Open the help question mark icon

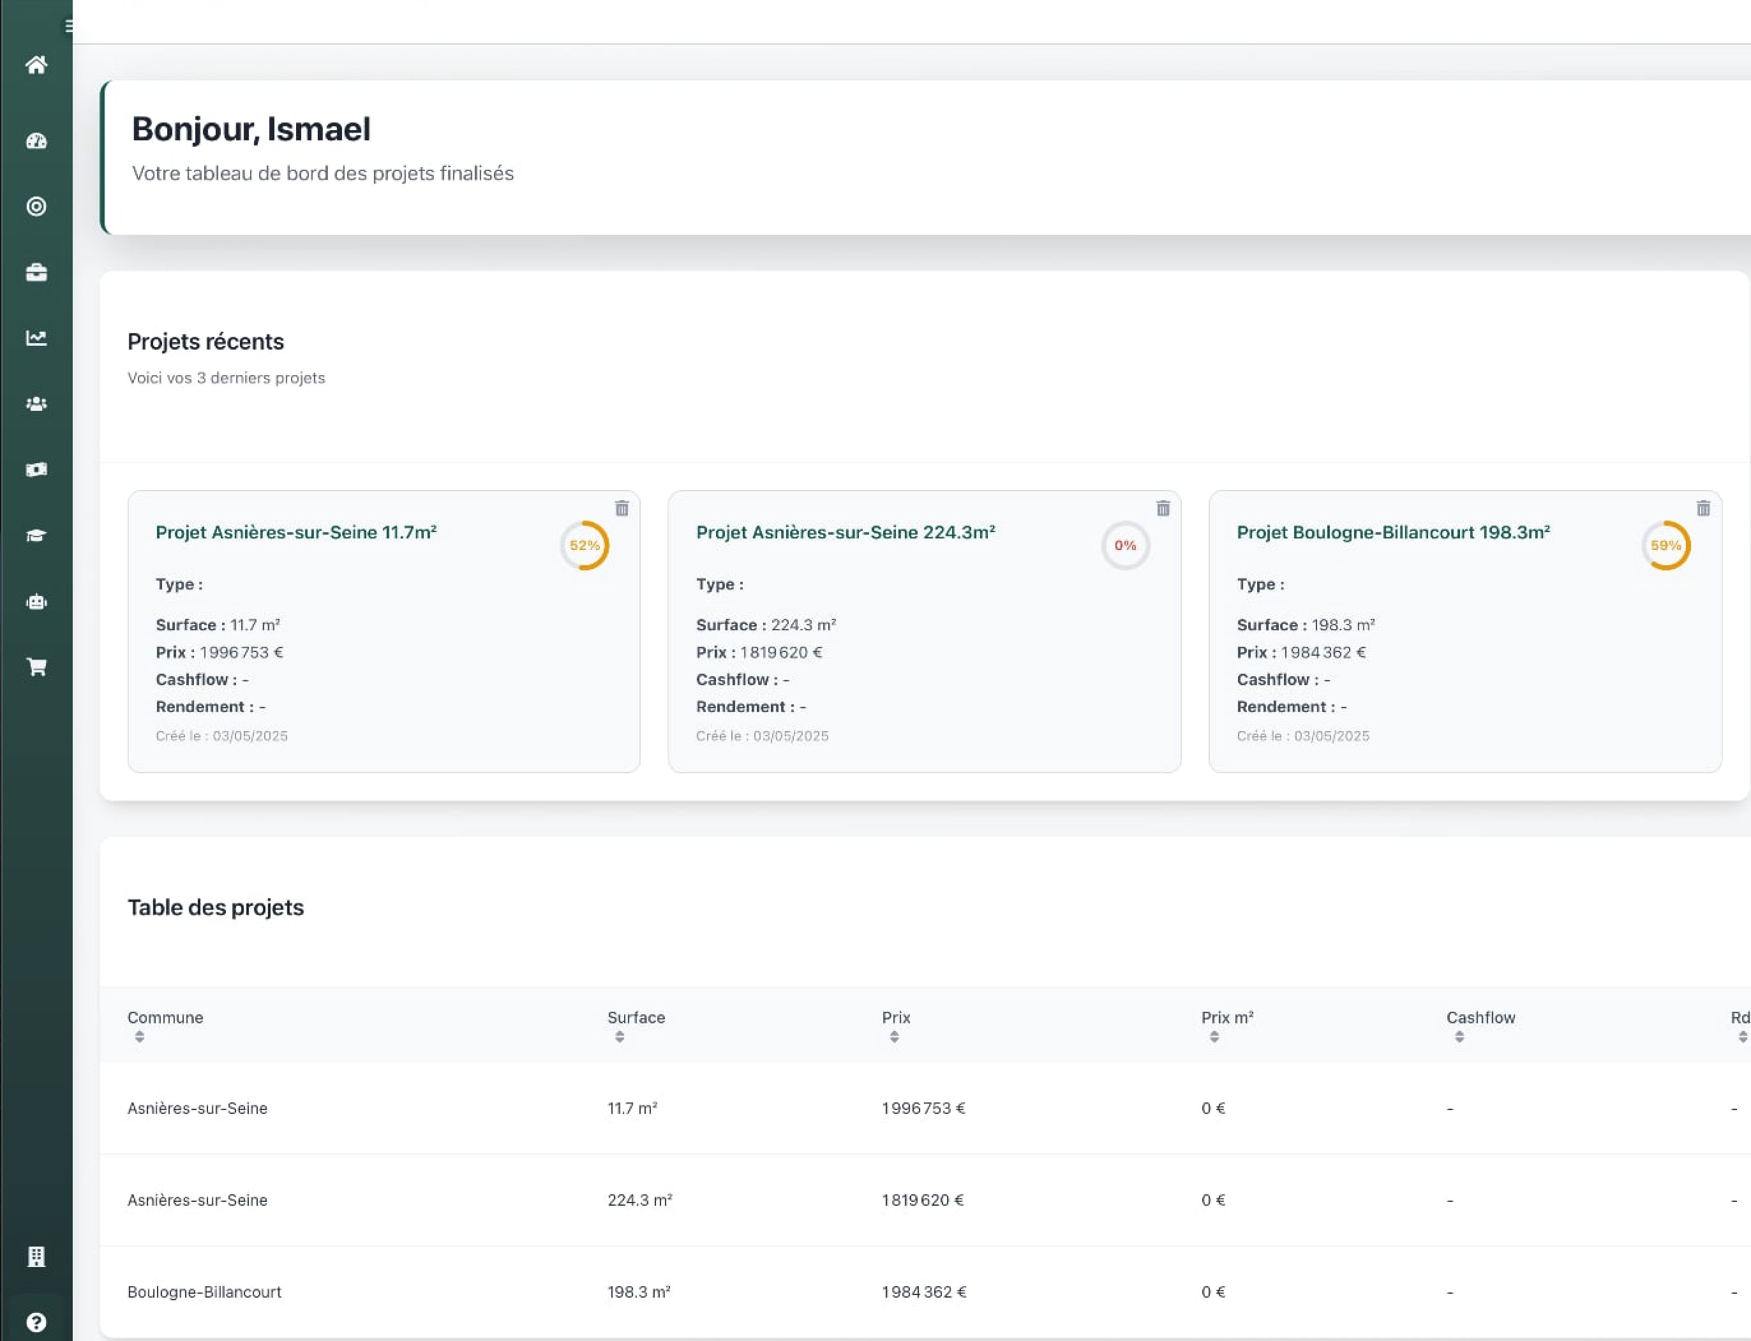tap(36, 1322)
